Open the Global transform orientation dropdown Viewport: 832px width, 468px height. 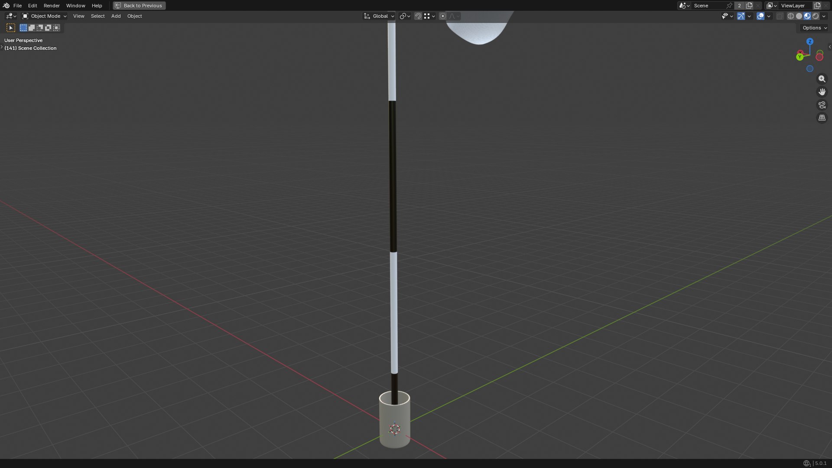pos(379,16)
